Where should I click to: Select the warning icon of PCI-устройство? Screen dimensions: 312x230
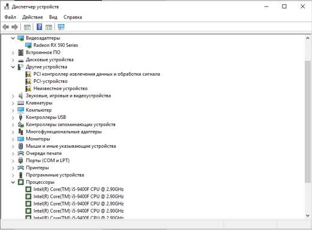28,81
